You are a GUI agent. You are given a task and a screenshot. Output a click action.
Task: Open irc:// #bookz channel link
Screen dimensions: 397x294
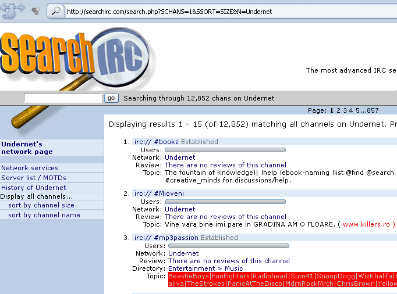tap(156, 142)
